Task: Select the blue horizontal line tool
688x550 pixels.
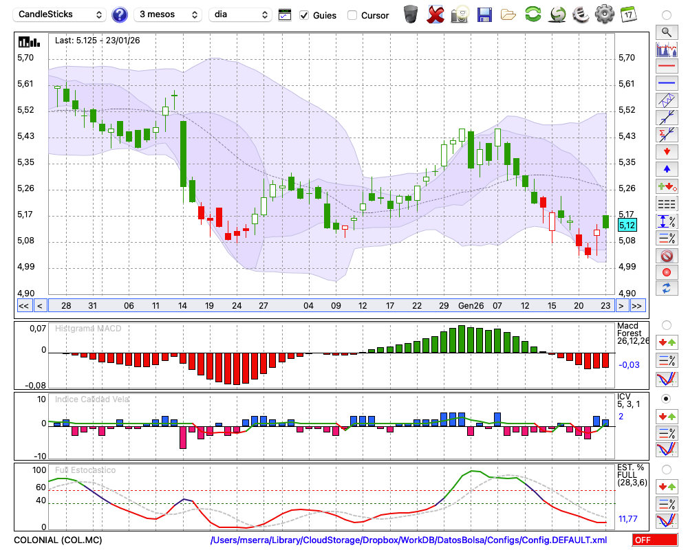Action: point(666,83)
